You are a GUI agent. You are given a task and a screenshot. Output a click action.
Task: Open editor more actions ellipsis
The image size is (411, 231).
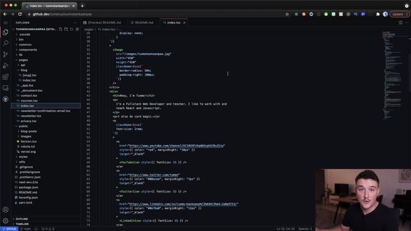point(407,23)
